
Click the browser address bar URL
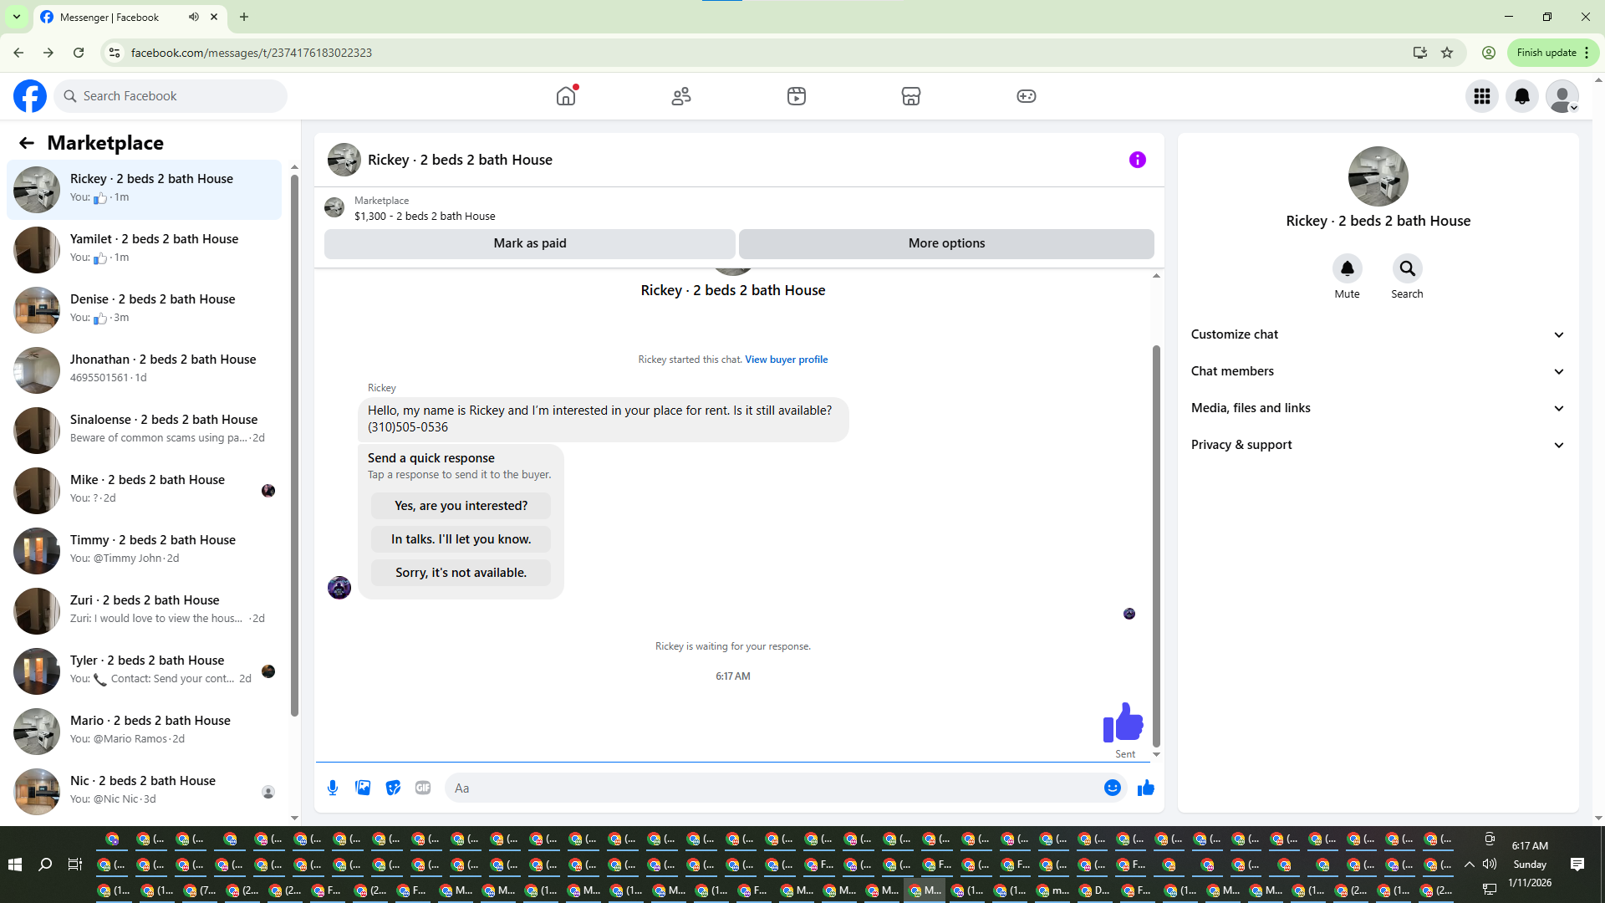252,53
